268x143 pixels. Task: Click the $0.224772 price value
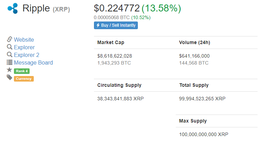tap(117, 8)
